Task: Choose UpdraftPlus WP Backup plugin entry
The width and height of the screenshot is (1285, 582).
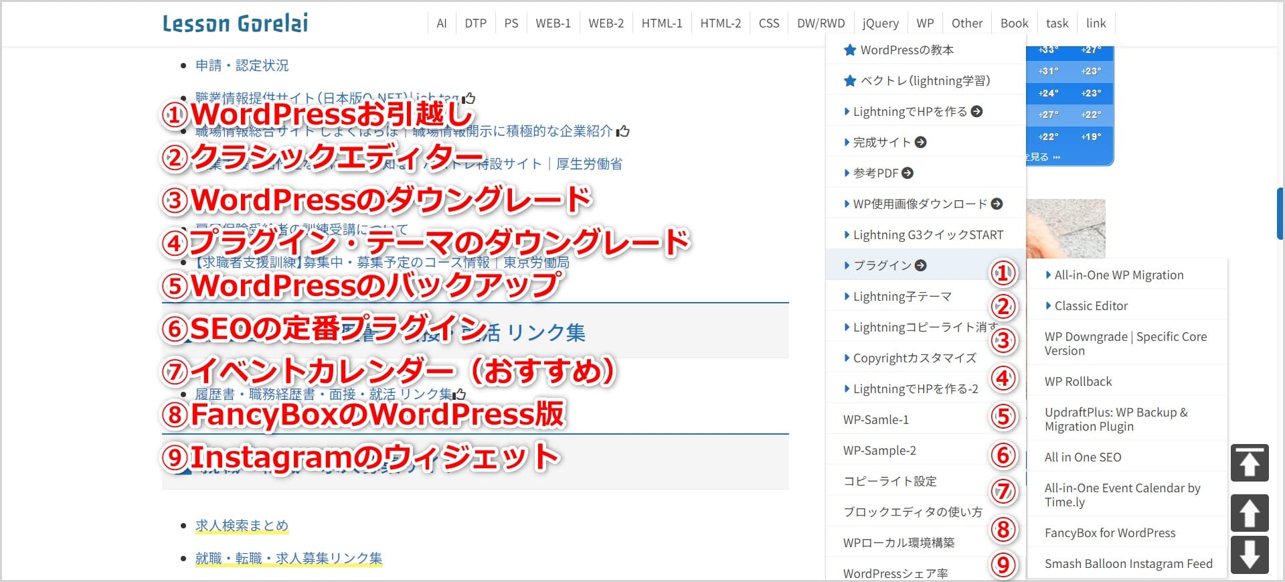Action: click(1116, 419)
